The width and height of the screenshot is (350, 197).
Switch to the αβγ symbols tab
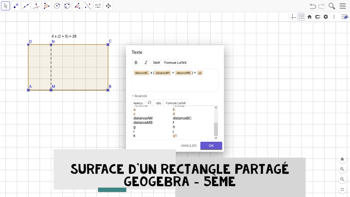click(159, 103)
